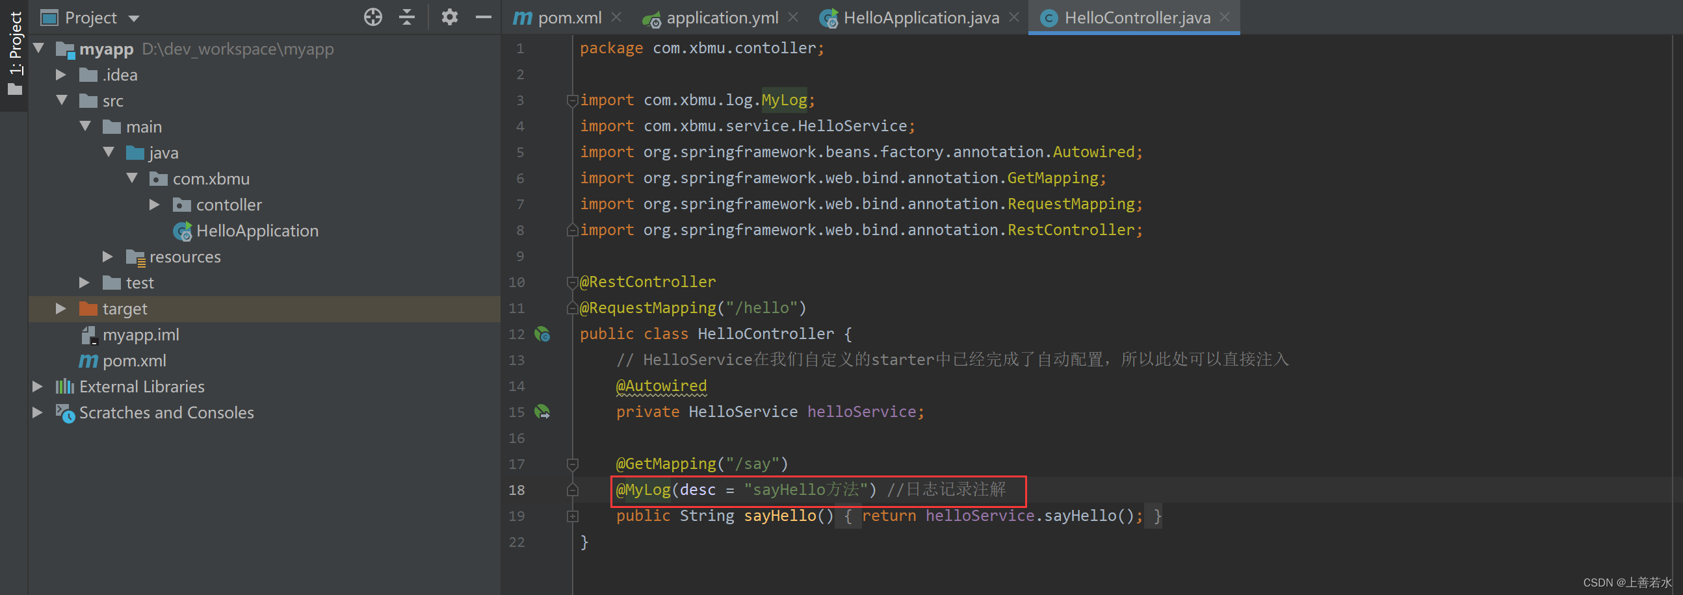The height and width of the screenshot is (595, 1683).
Task: Collapse the java source folder
Action: [109, 152]
